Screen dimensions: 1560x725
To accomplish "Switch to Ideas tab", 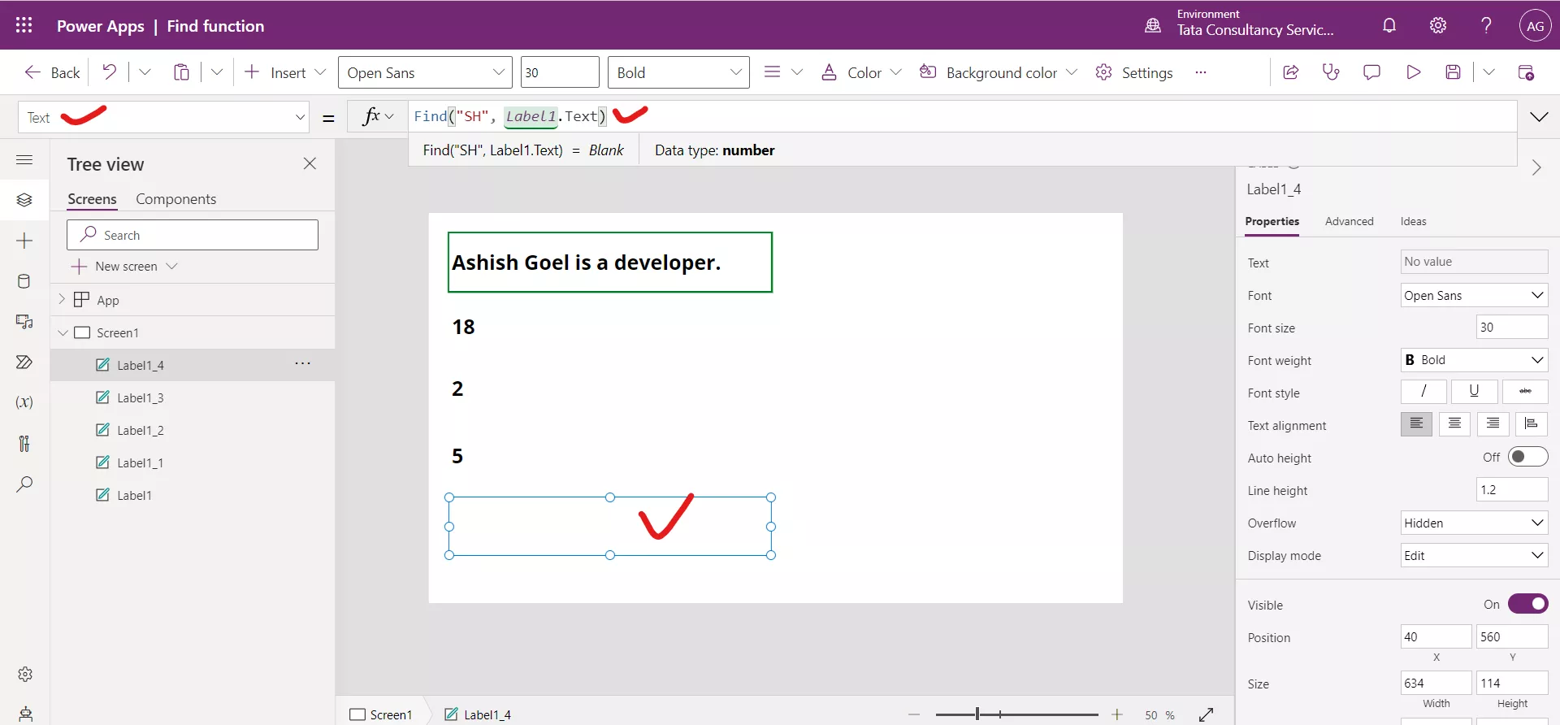I will 1413,221.
